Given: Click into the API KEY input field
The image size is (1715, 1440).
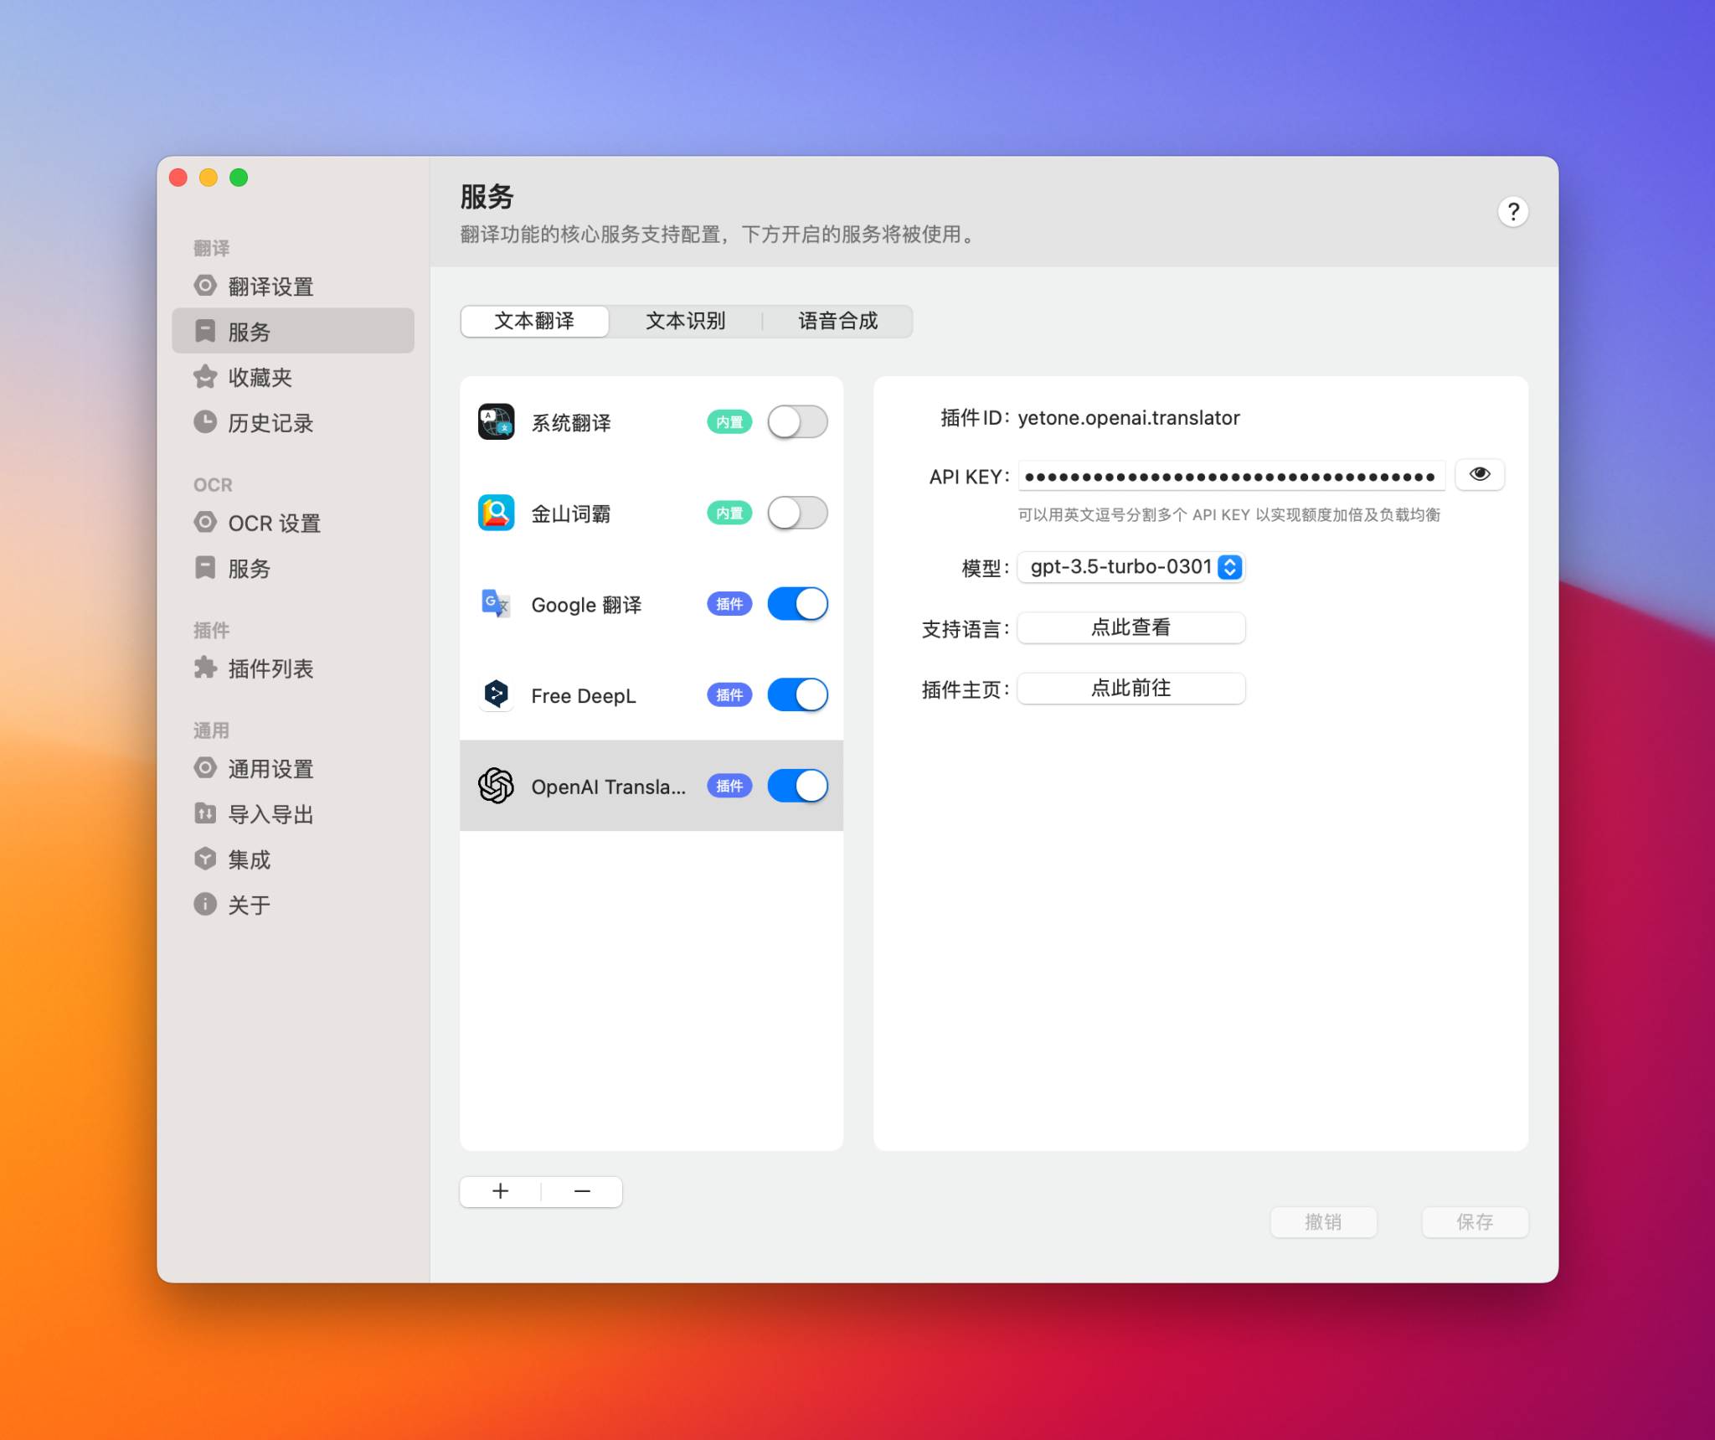Looking at the screenshot, I should [1230, 477].
